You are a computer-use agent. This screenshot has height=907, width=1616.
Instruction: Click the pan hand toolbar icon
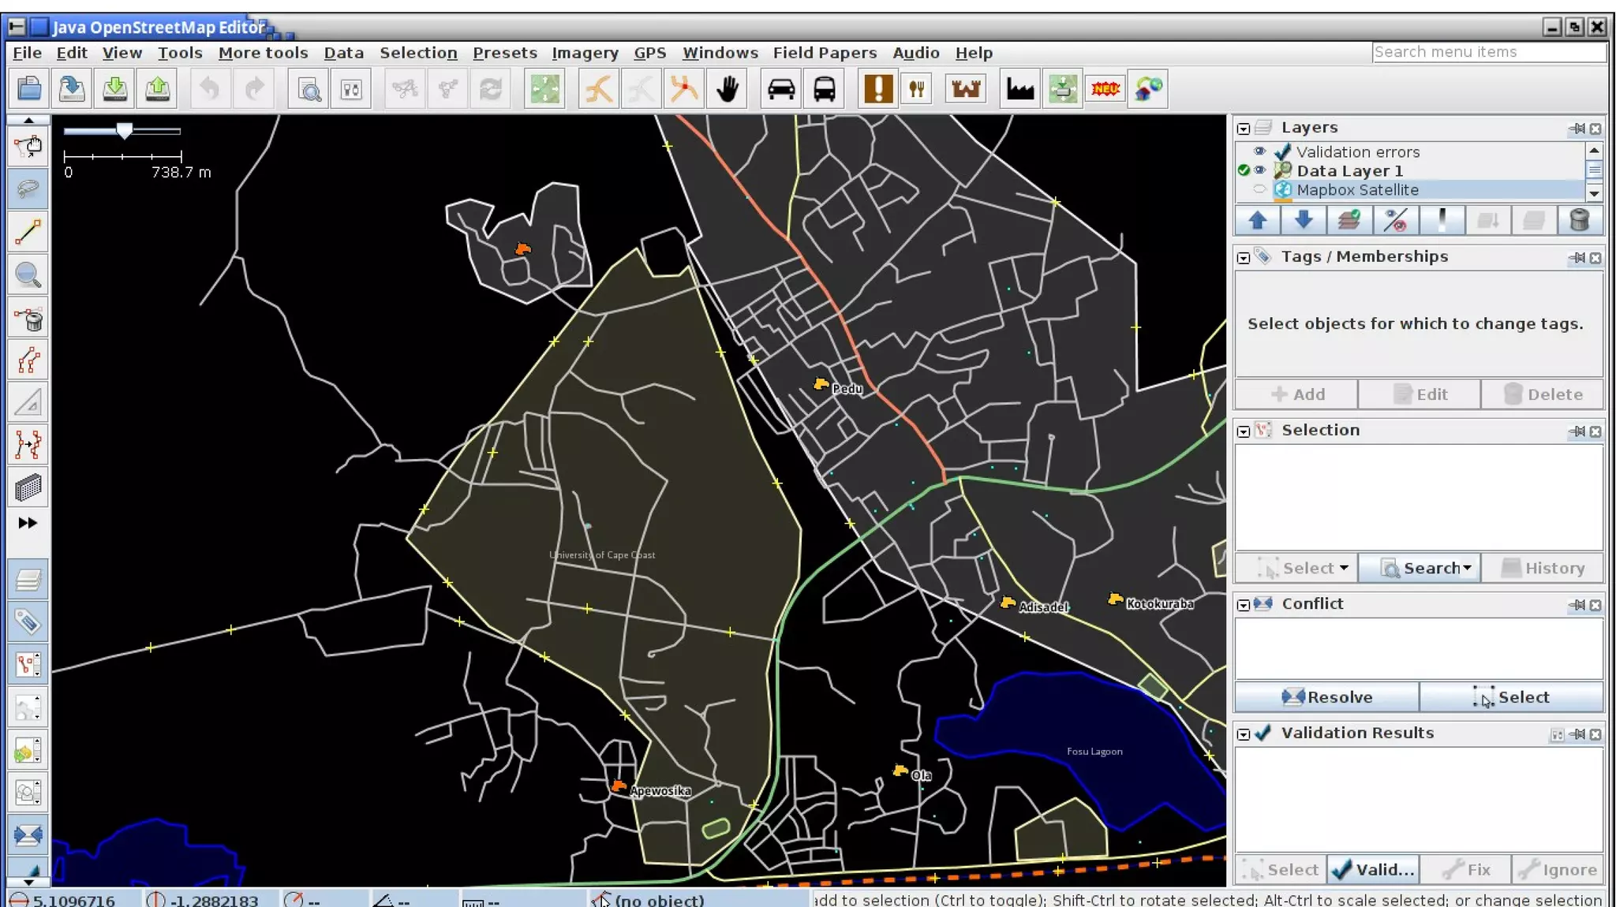tap(728, 88)
